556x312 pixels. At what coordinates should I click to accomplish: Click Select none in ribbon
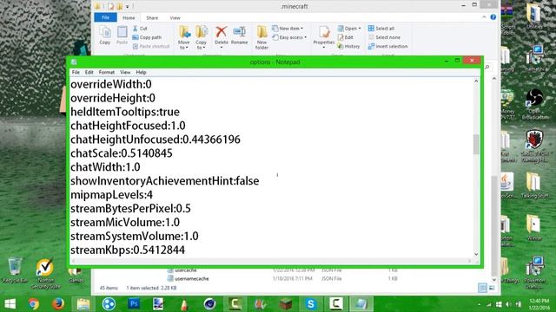[x=384, y=37]
